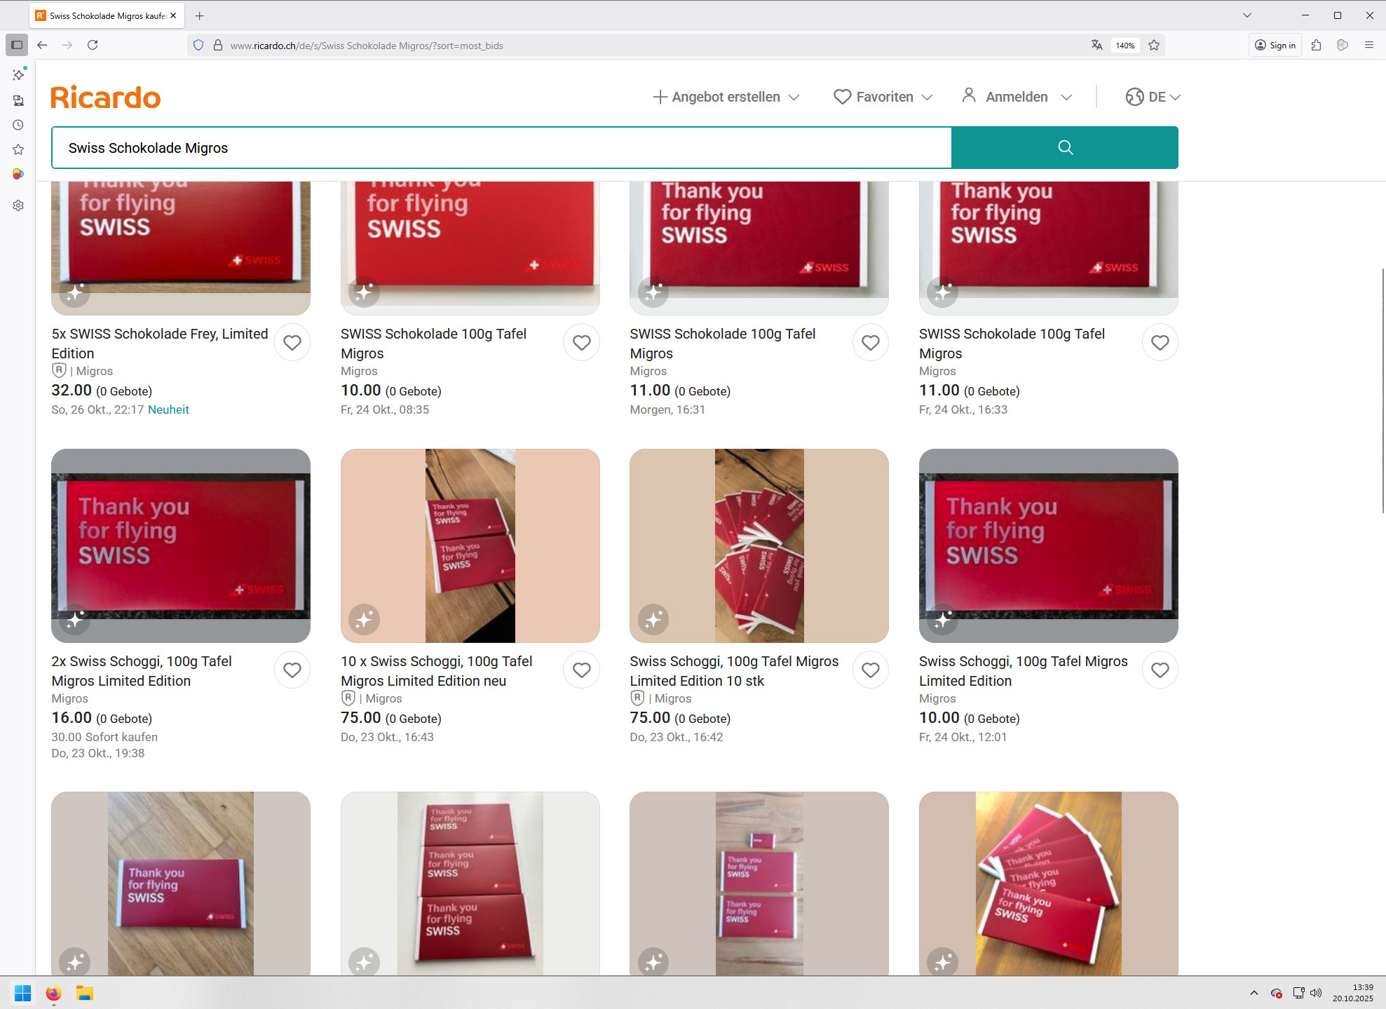
Task: Click the teal search magnifier button
Action: (1064, 147)
